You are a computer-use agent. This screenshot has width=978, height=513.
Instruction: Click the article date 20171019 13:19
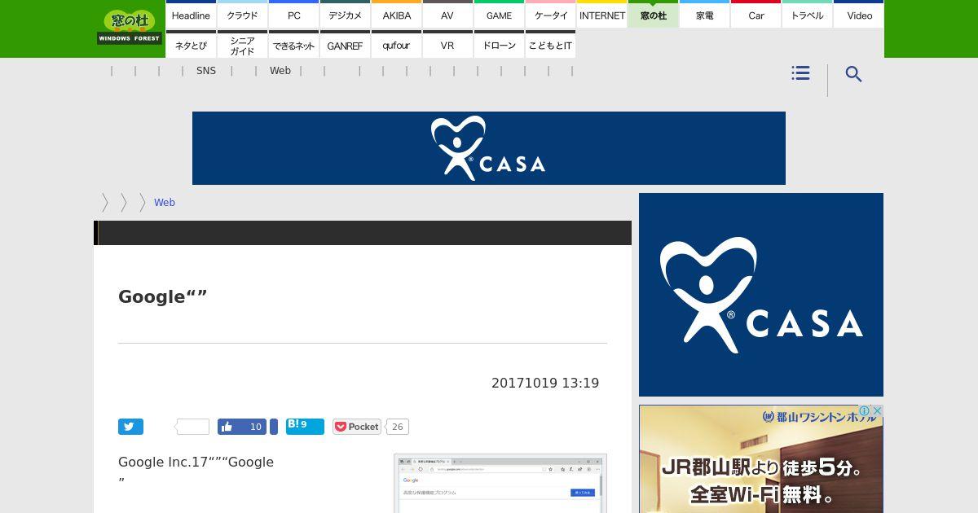[545, 383]
